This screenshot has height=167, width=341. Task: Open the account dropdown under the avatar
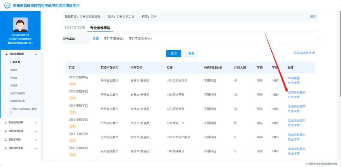20,43
